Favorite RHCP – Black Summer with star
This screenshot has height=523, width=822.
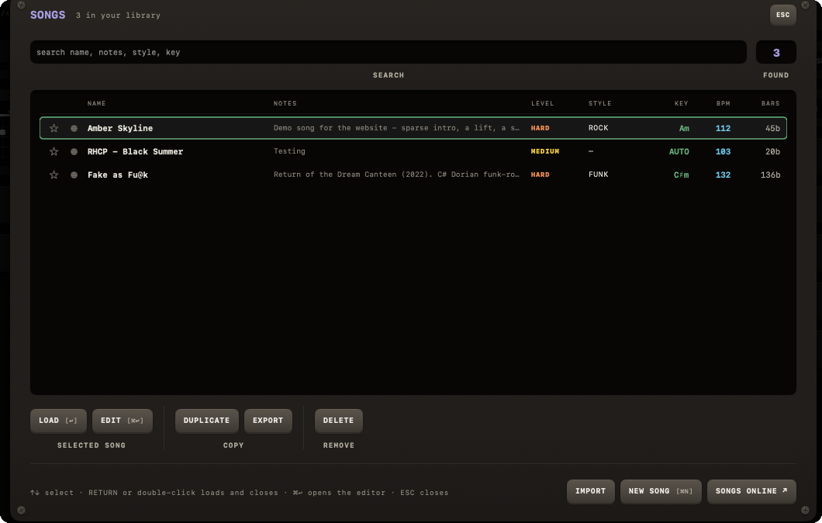[54, 151]
